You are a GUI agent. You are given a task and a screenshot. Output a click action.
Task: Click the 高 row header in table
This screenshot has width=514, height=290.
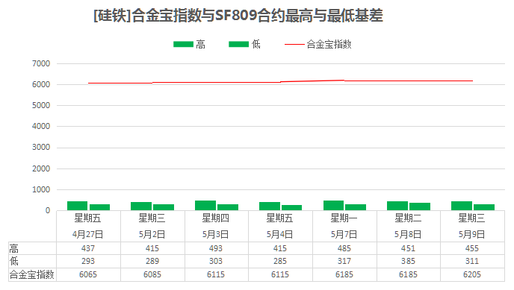14,249
